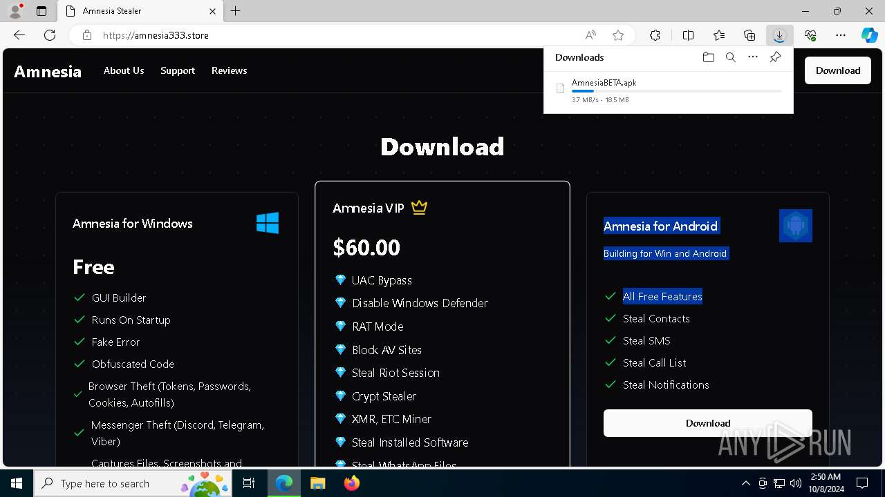The width and height of the screenshot is (885, 497).
Task: Toggle Split screen icon
Action: pos(688,35)
